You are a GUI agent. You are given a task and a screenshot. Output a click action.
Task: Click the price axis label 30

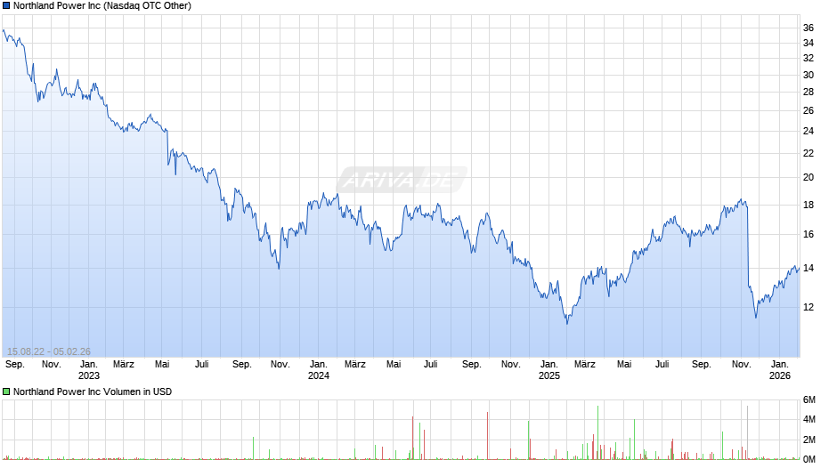pyautogui.click(x=809, y=76)
